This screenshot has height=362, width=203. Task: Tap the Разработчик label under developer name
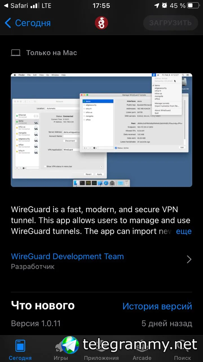(x=33, y=267)
